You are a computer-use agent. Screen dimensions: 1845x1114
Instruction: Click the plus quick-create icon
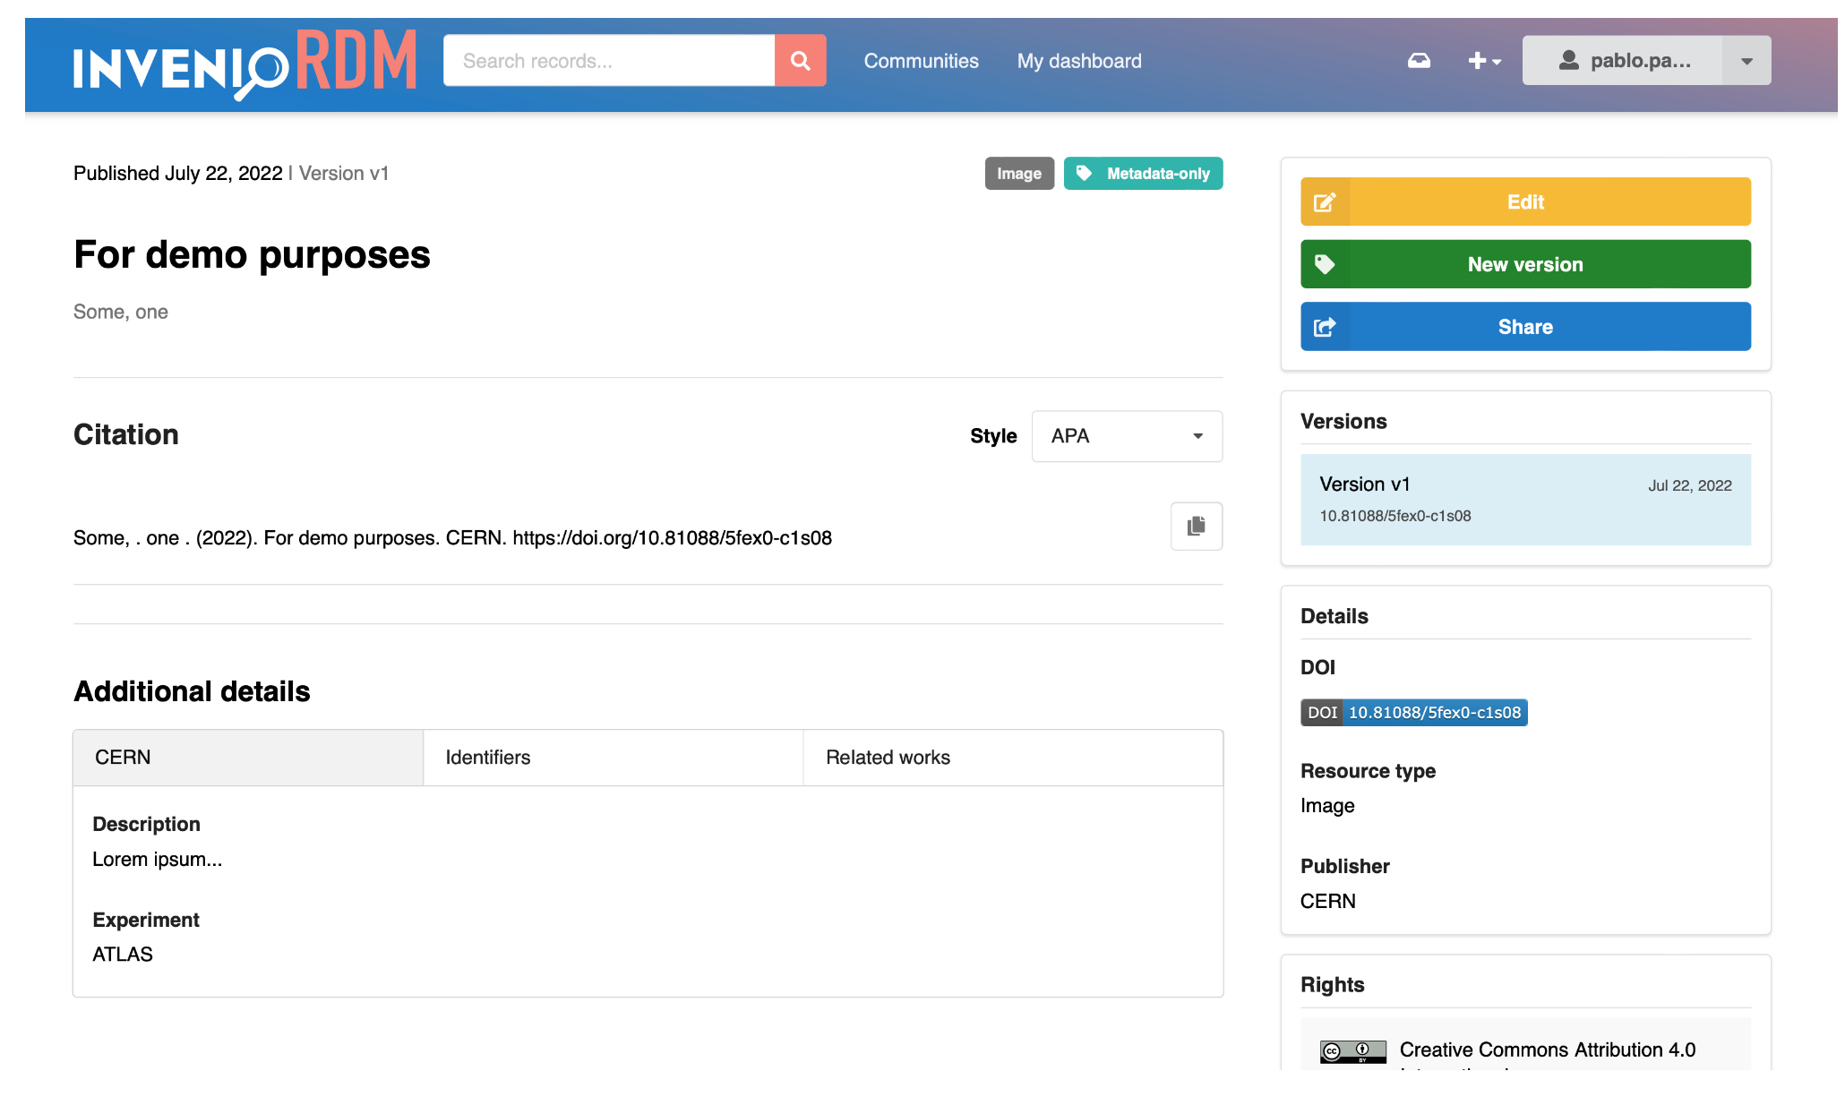pyautogui.click(x=1476, y=60)
